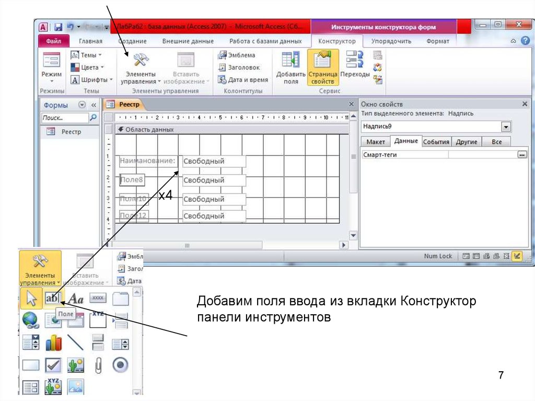
Task: Open the Формы navigation pane category menu
Action: pyautogui.click(x=82, y=105)
